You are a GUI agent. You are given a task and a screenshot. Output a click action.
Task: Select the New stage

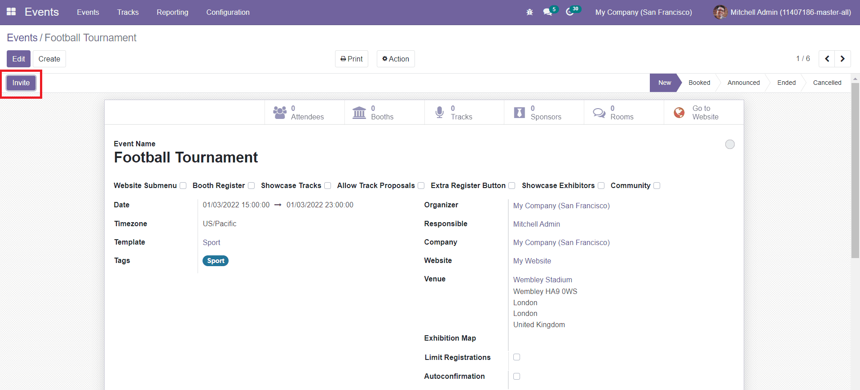[x=665, y=83]
